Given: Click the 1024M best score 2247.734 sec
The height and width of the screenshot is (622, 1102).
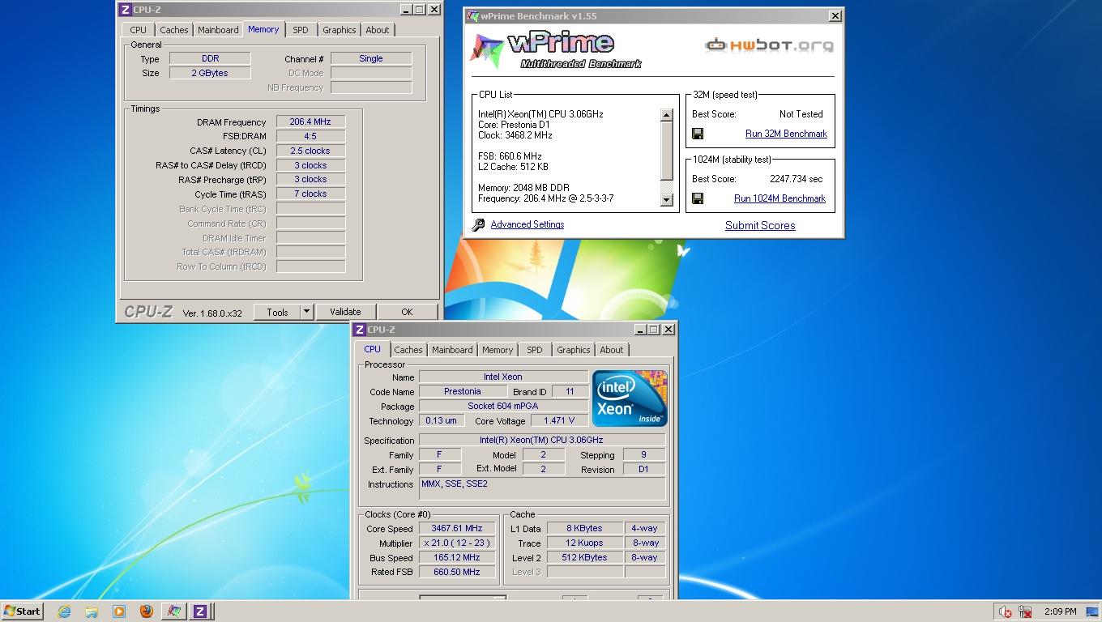Looking at the screenshot, I should (x=796, y=179).
